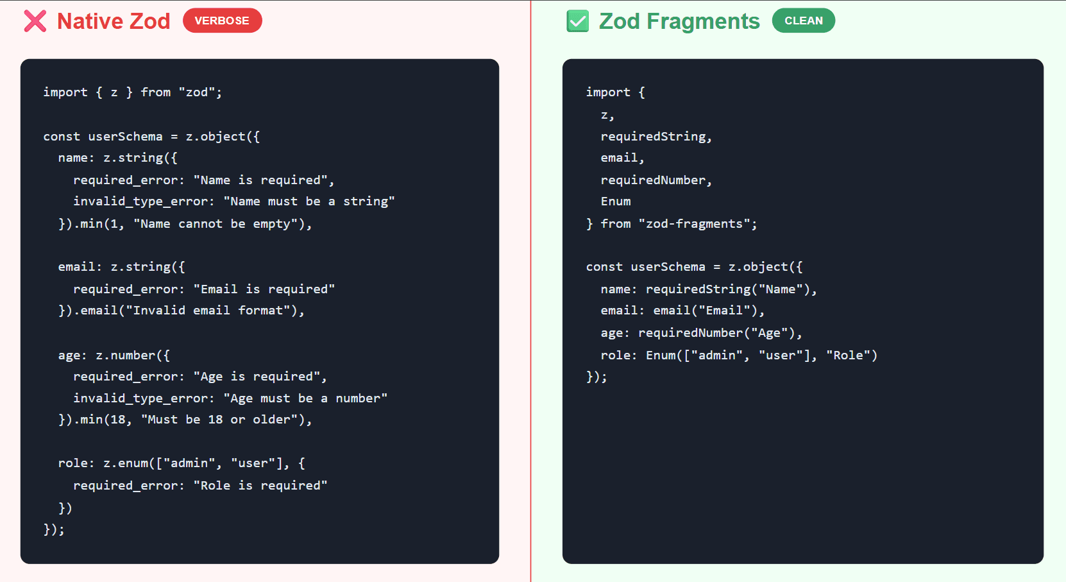Click the red X icon beside Native Zod

[x=35, y=21]
